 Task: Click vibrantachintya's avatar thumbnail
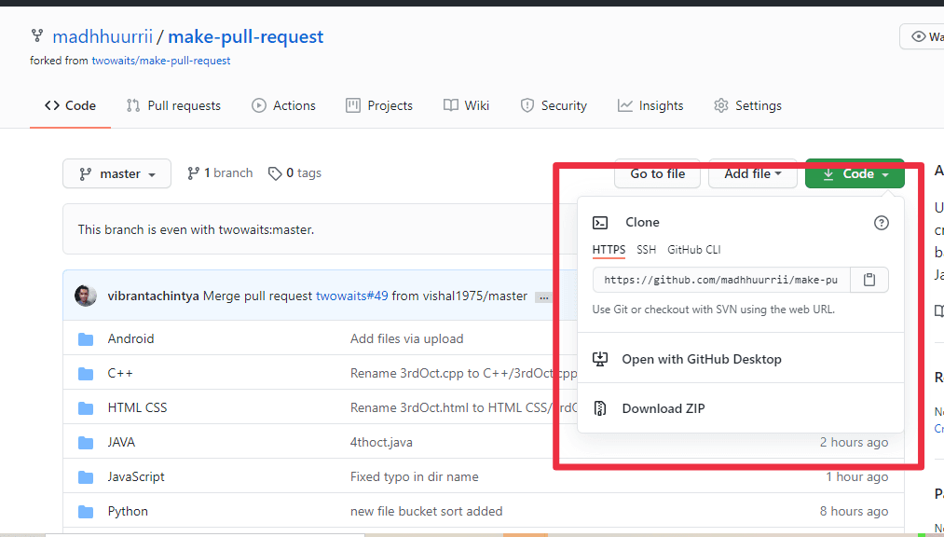86,296
